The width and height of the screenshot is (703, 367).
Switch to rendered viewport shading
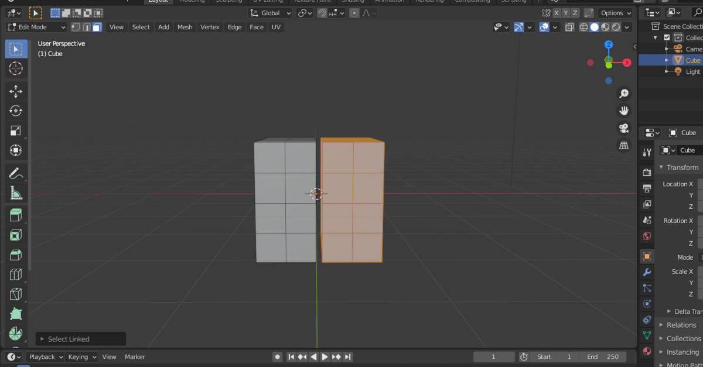point(616,27)
